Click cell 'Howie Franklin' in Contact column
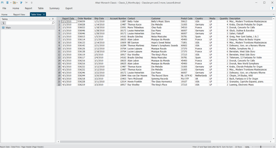Viewport: 276px width, 148px height. (x=139, y=82)
